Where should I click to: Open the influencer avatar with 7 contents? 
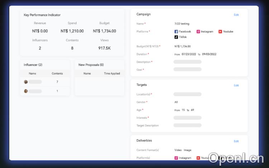point(26,82)
